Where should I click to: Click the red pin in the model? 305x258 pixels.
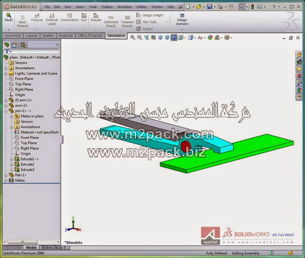pos(186,146)
